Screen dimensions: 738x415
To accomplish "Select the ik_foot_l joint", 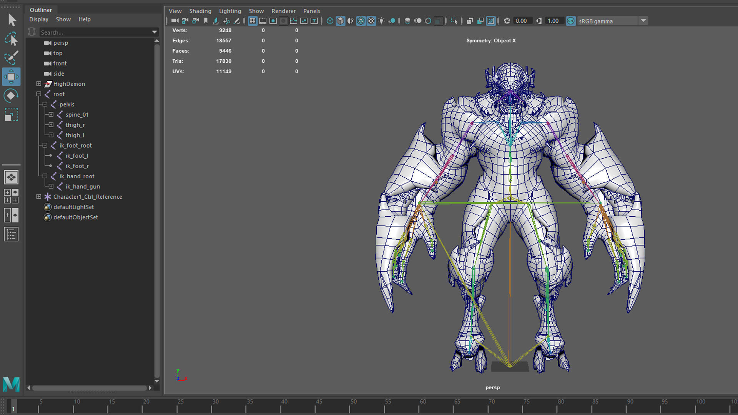I will [77, 156].
